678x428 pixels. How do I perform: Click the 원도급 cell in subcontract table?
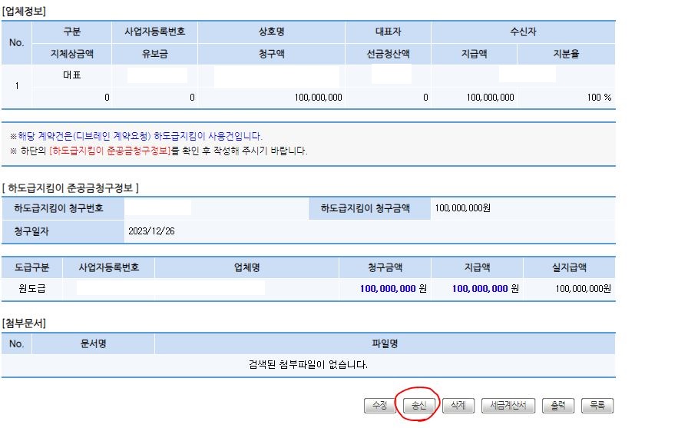(x=32, y=289)
